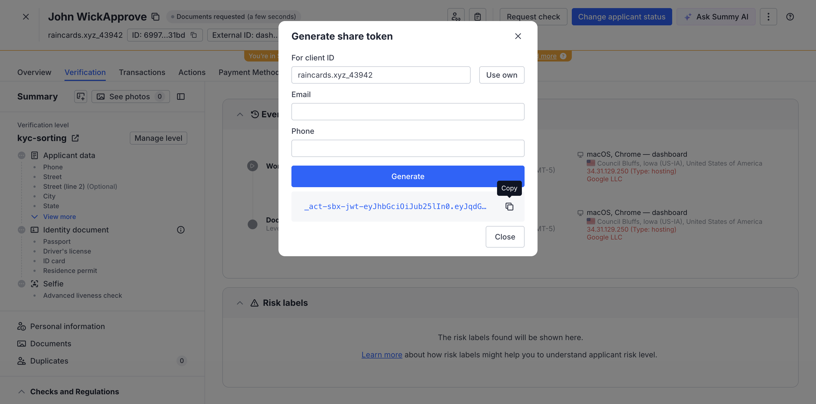Screen dimensions: 816x404
Task: Copy the generated share token
Action: pos(509,207)
